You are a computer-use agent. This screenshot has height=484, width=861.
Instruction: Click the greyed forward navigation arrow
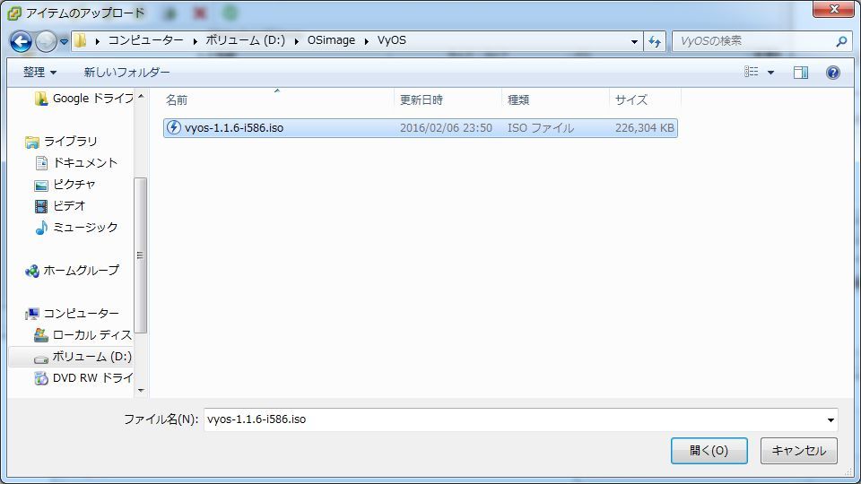[x=46, y=41]
